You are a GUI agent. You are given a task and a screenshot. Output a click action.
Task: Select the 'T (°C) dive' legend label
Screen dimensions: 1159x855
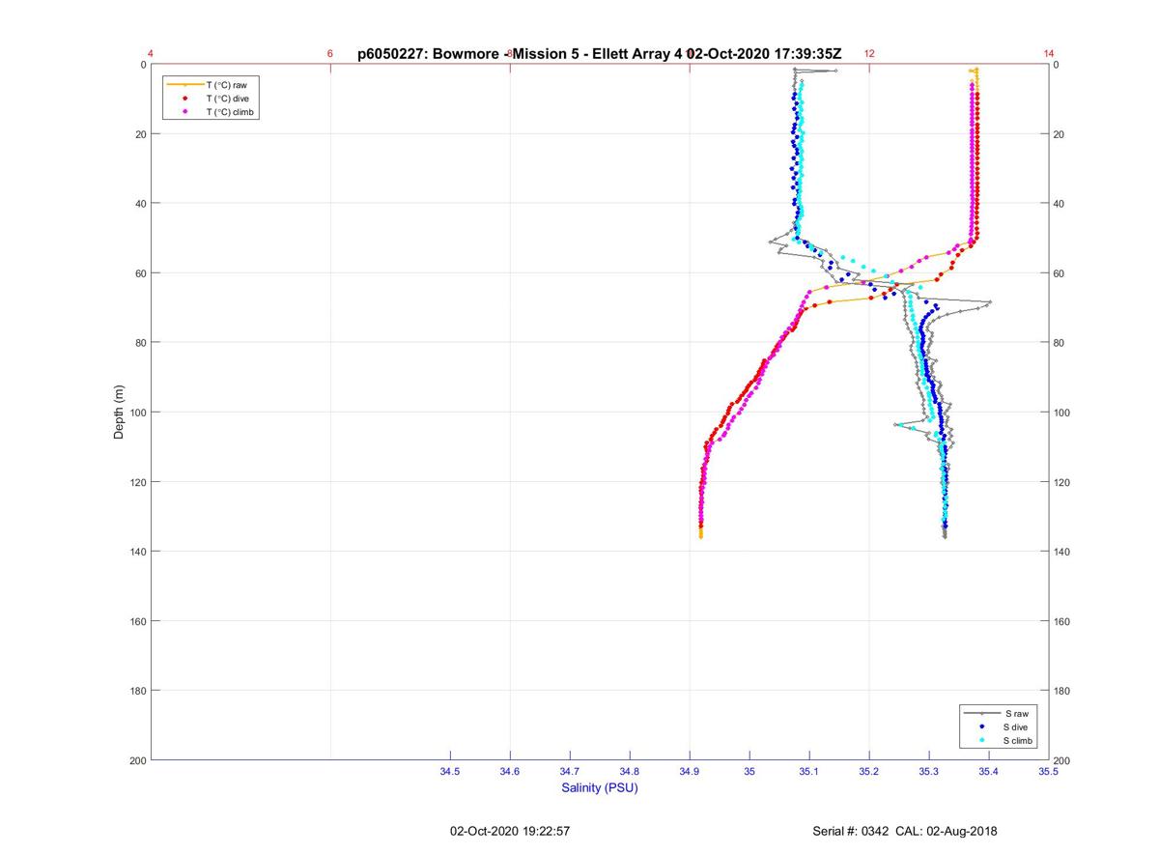click(227, 99)
